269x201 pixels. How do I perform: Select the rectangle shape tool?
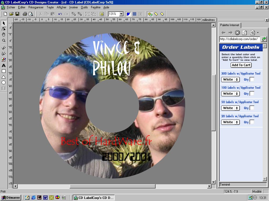(x=4, y=71)
